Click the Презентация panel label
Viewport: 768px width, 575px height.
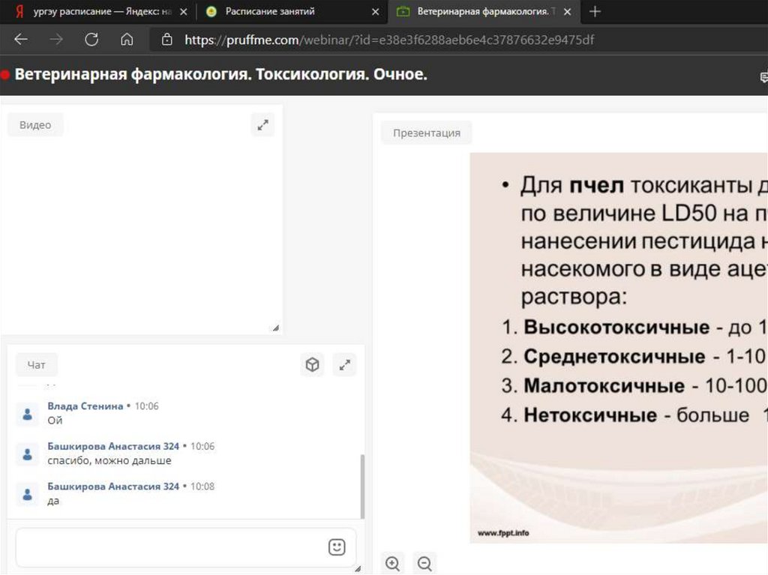point(427,133)
